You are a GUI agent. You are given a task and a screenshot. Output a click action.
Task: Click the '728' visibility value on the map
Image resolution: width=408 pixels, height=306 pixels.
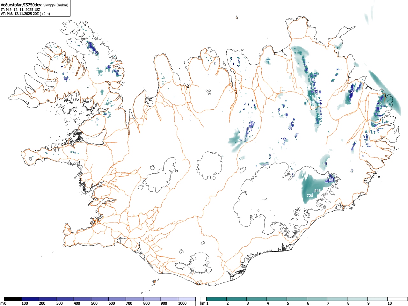[x=310, y=195]
